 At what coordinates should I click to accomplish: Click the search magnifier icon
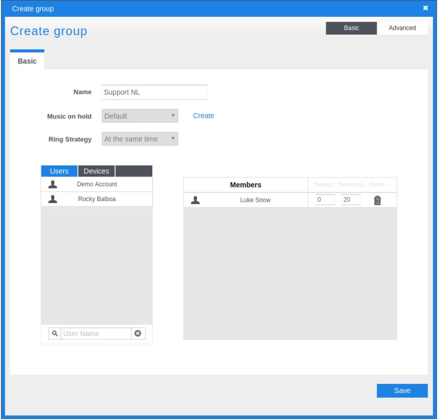click(55, 334)
